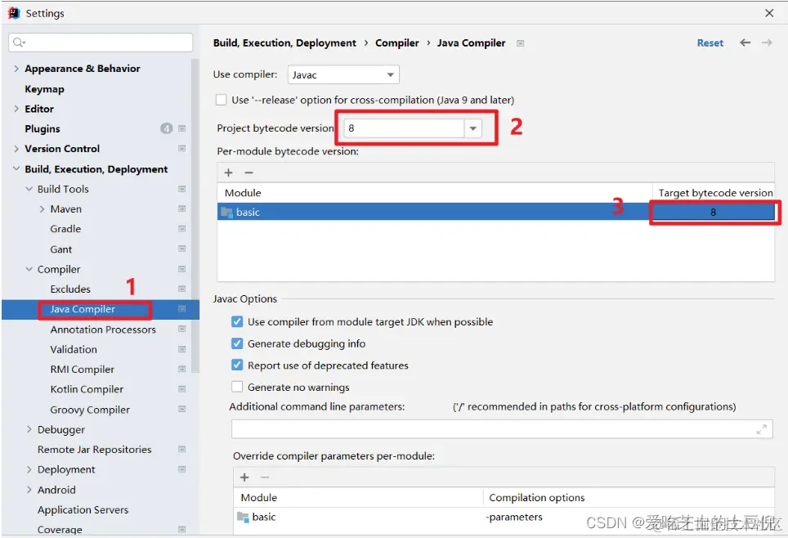Screen dimensions: 788x538
Task: Edit target bytecode version 8 cell
Action: click(713, 213)
